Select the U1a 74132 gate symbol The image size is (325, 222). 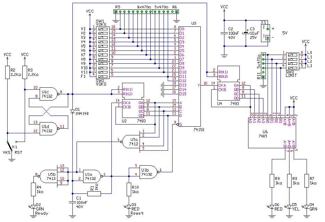click(x=93, y=176)
